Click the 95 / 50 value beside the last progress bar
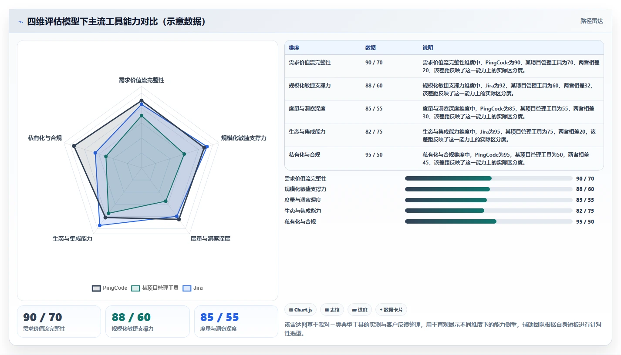Image resolution: width=621 pixels, height=355 pixels. 585,222
